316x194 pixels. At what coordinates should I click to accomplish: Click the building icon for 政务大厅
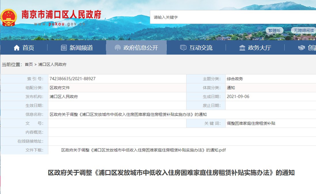pos(242,48)
